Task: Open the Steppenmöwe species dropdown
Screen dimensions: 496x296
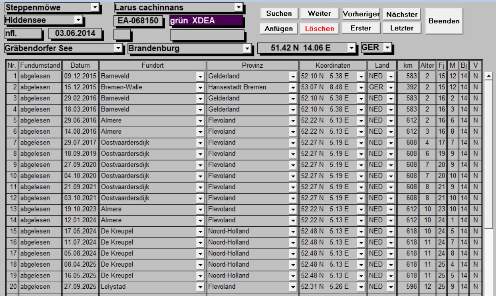Action: [95, 7]
